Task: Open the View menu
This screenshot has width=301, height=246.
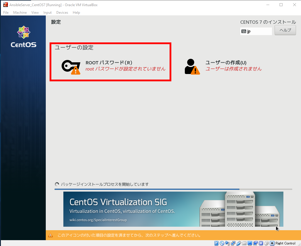Action: pos(35,13)
